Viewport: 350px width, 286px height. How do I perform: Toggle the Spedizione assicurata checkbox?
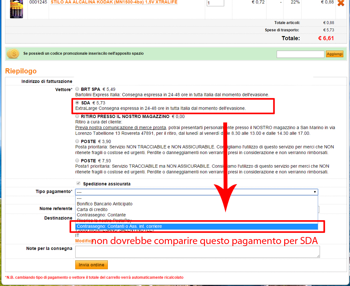(78, 183)
